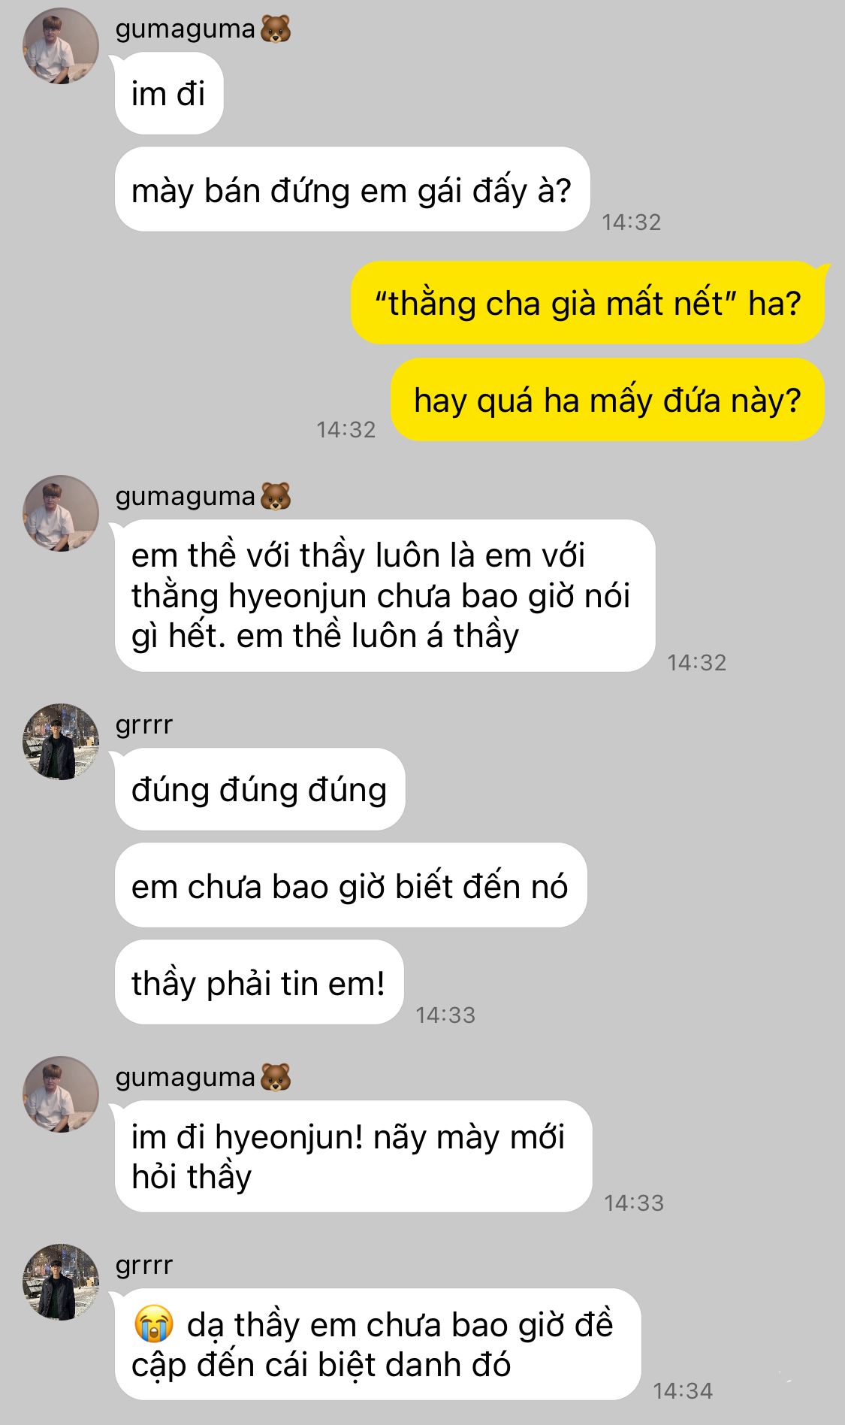The width and height of the screenshot is (845, 1425).
Task: Tap the gumaguma username at top
Action: (186, 29)
